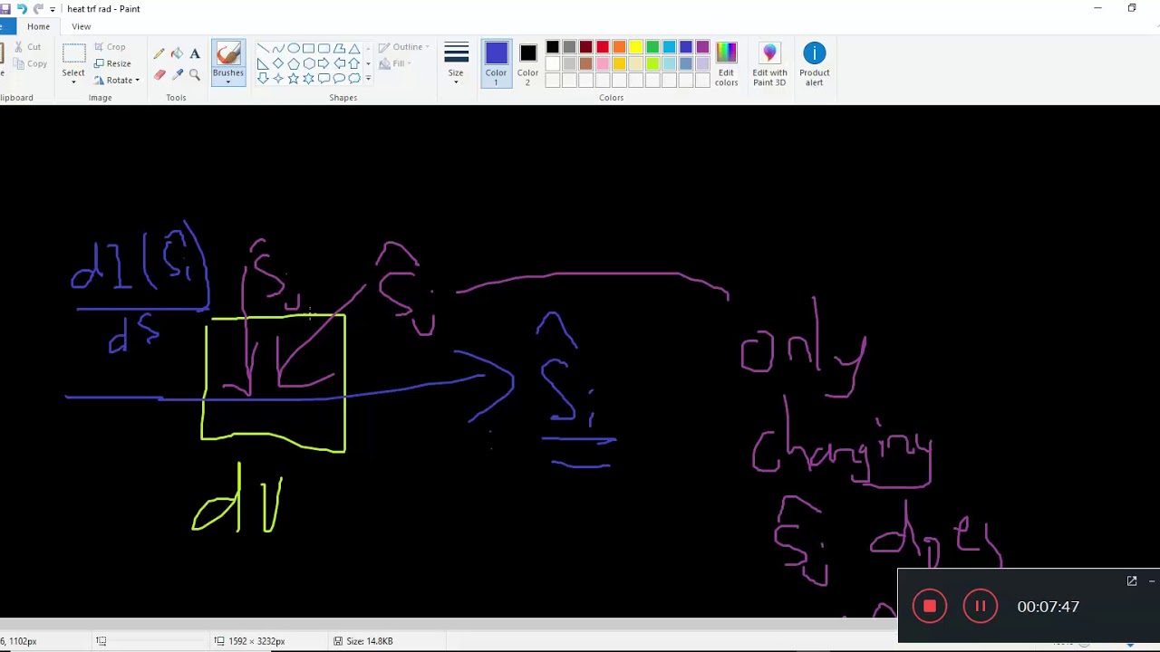
Task: Pick the purple color swatch
Action: pos(702,47)
